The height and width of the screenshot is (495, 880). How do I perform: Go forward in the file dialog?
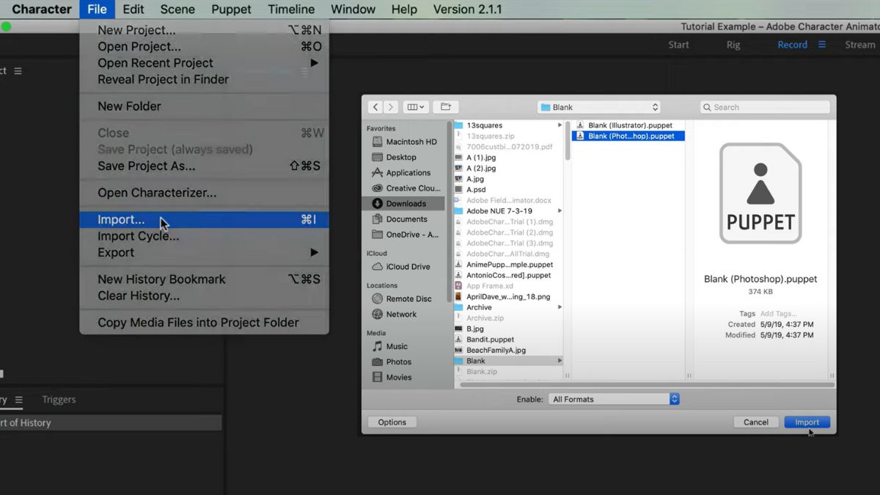(x=391, y=107)
